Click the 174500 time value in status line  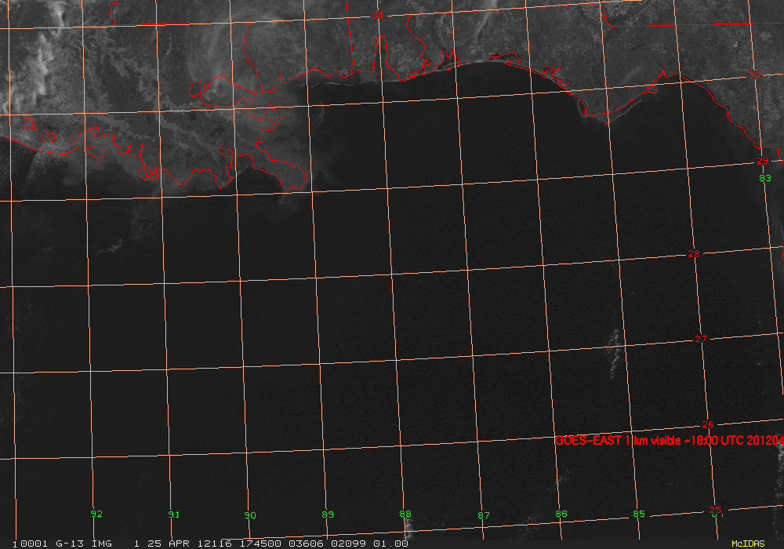[x=260, y=544]
